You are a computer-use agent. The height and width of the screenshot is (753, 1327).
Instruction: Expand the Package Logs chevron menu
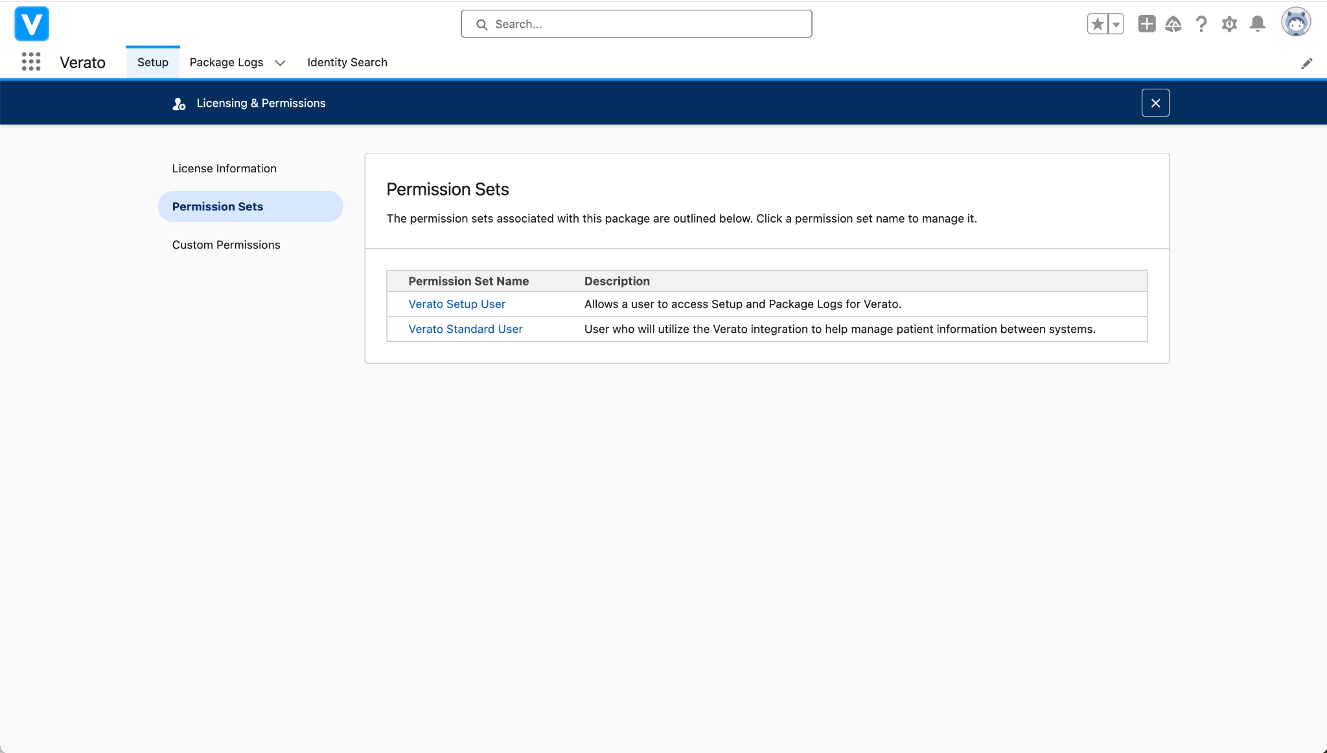(280, 63)
